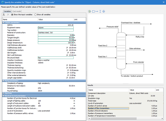This screenshot has width=166, height=121.
Task: Click the Unit column header in results table
Action: coord(159,90)
